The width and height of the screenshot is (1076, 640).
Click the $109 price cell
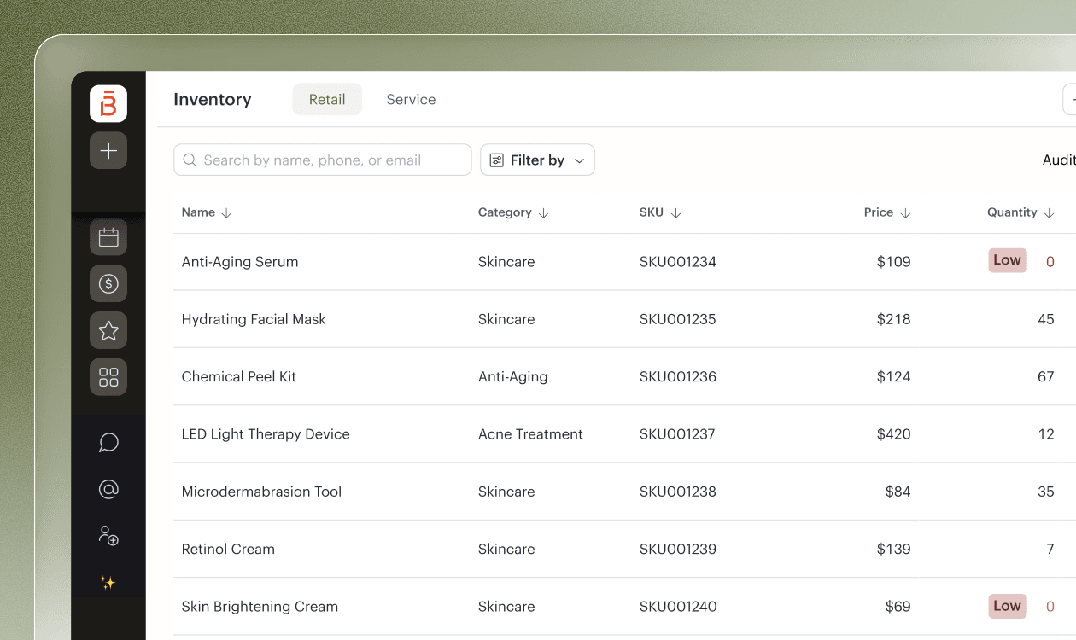(x=894, y=262)
